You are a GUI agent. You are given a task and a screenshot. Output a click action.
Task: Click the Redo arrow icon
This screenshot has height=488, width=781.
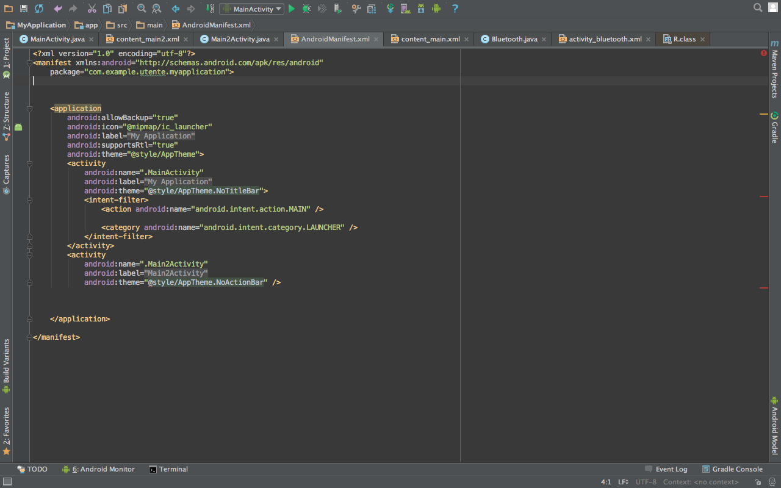(73, 9)
